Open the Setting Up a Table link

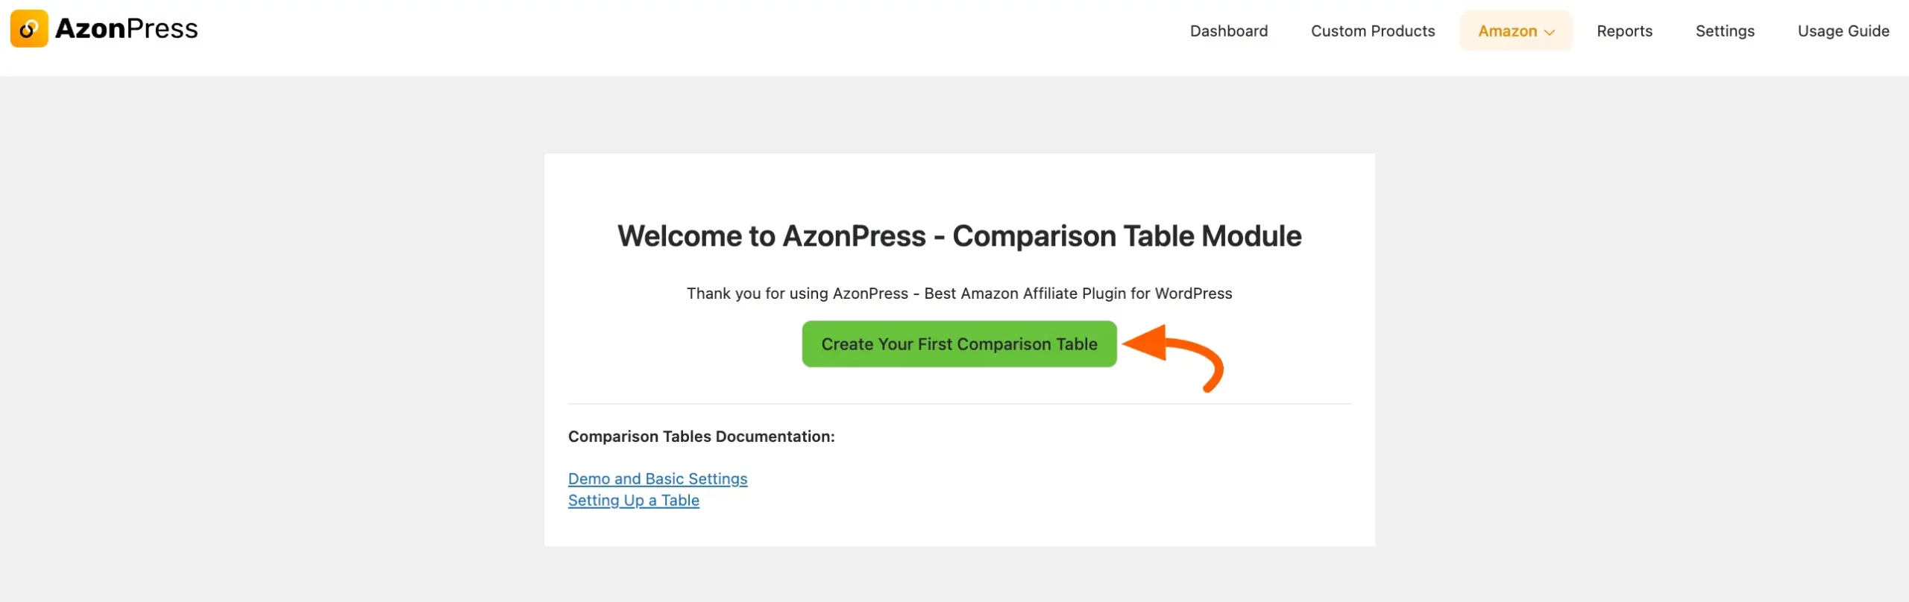click(x=634, y=500)
